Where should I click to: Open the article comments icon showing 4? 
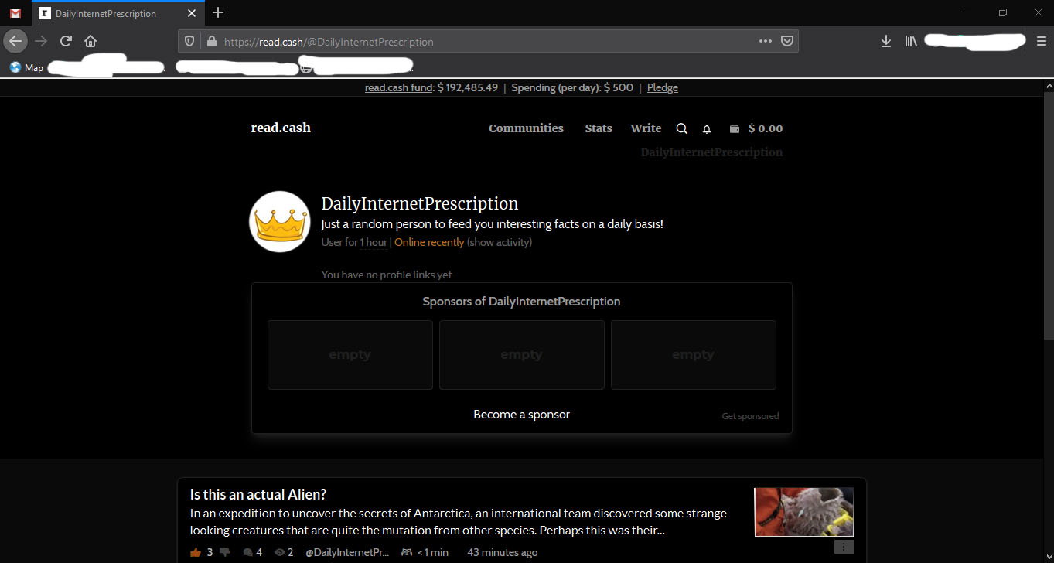(x=247, y=552)
